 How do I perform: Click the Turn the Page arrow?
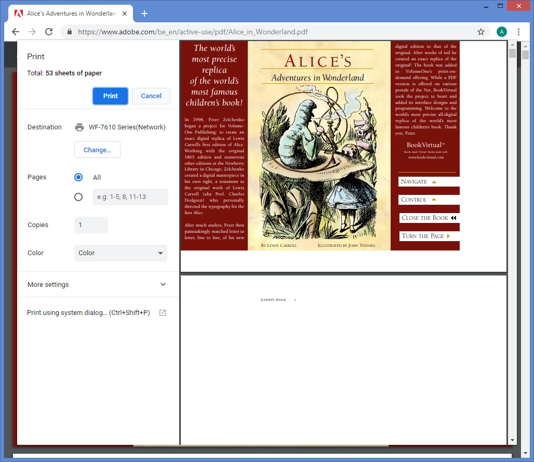(448, 236)
